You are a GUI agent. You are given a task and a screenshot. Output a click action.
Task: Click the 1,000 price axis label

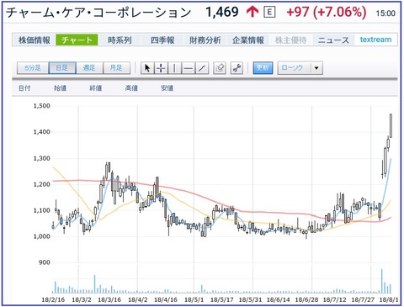[42, 236]
